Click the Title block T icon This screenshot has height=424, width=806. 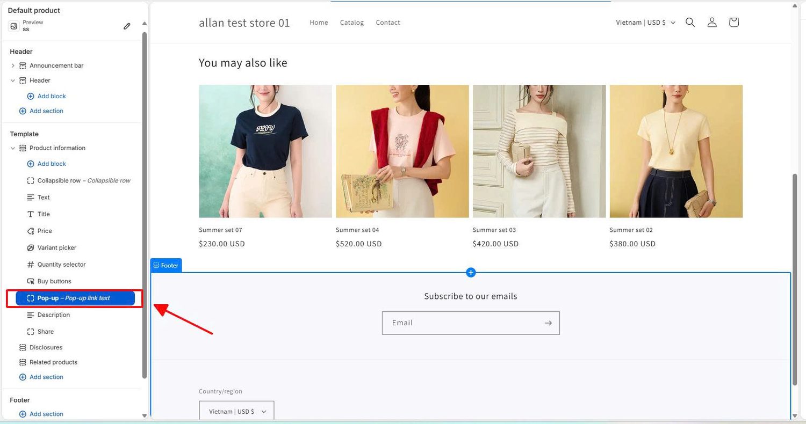(x=31, y=214)
